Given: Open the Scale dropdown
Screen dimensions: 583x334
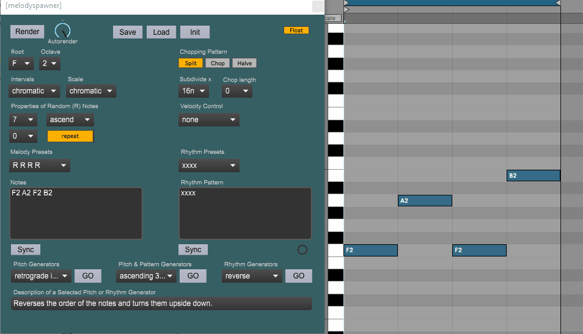Looking at the screenshot, I should pos(91,91).
